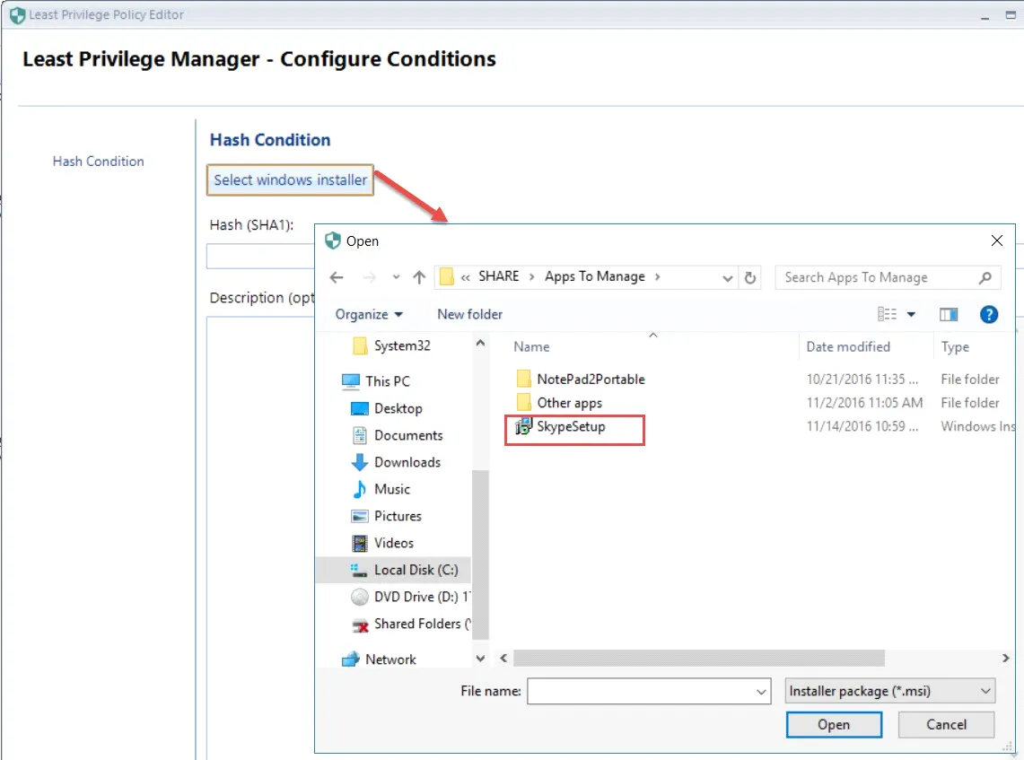Select Local Disk (C:) in navigation tree
Image resolution: width=1024 pixels, height=760 pixels.
[416, 570]
